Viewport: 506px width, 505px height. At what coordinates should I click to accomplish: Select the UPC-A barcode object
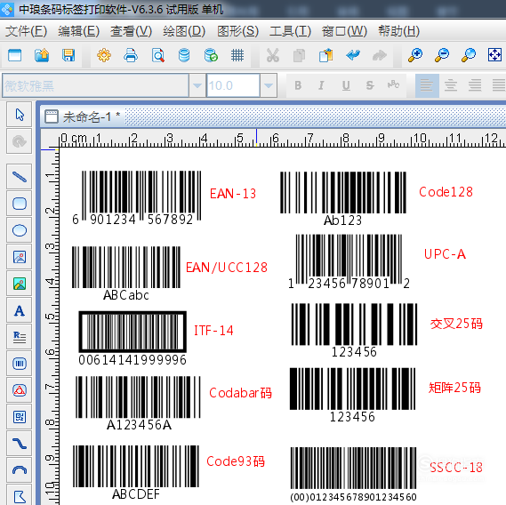[349, 261]
